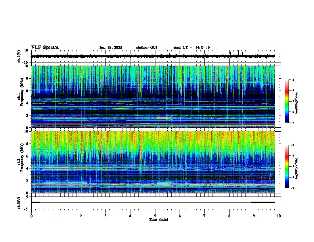The image size is (314, 242).
Task: Click the time axis tick label 3
Action: 105,216
